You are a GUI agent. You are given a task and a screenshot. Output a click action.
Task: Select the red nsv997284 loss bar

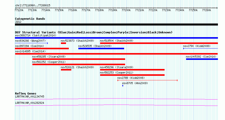(x=42, y=49)
